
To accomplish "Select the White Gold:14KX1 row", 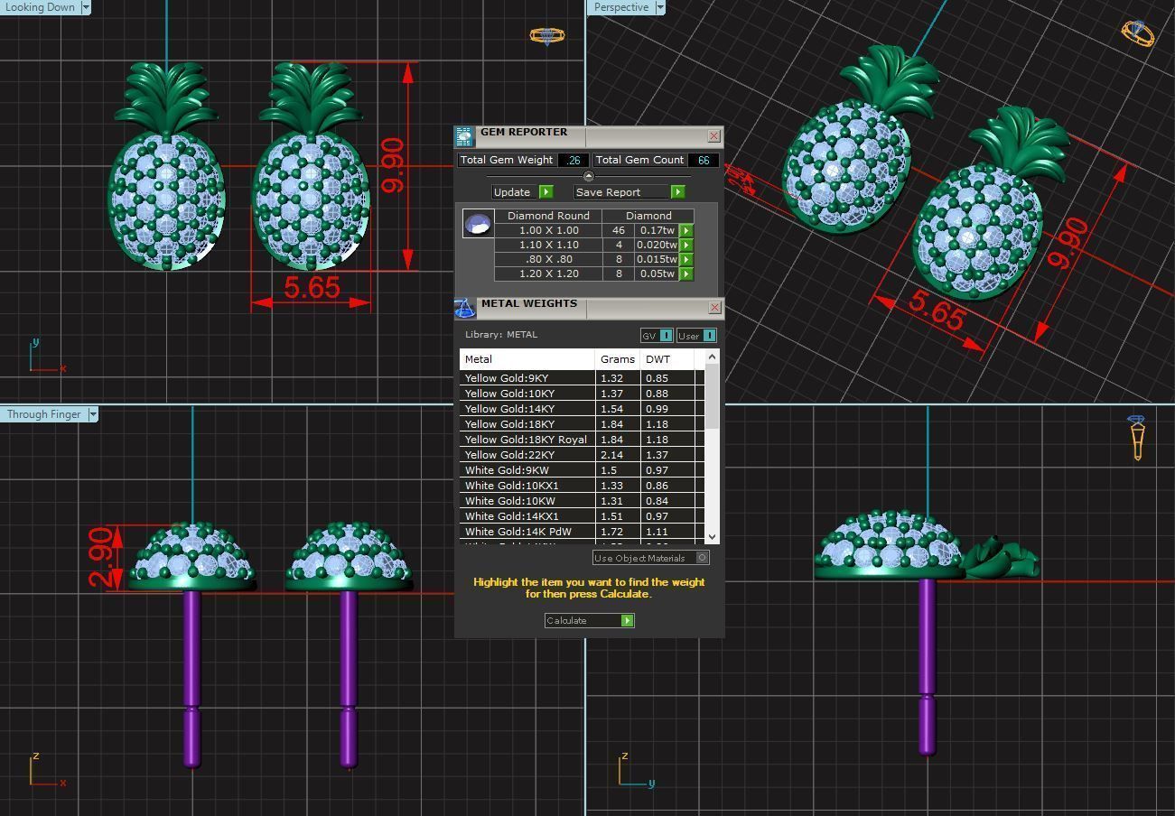I will pyautogui.click(x=582, y=516).
